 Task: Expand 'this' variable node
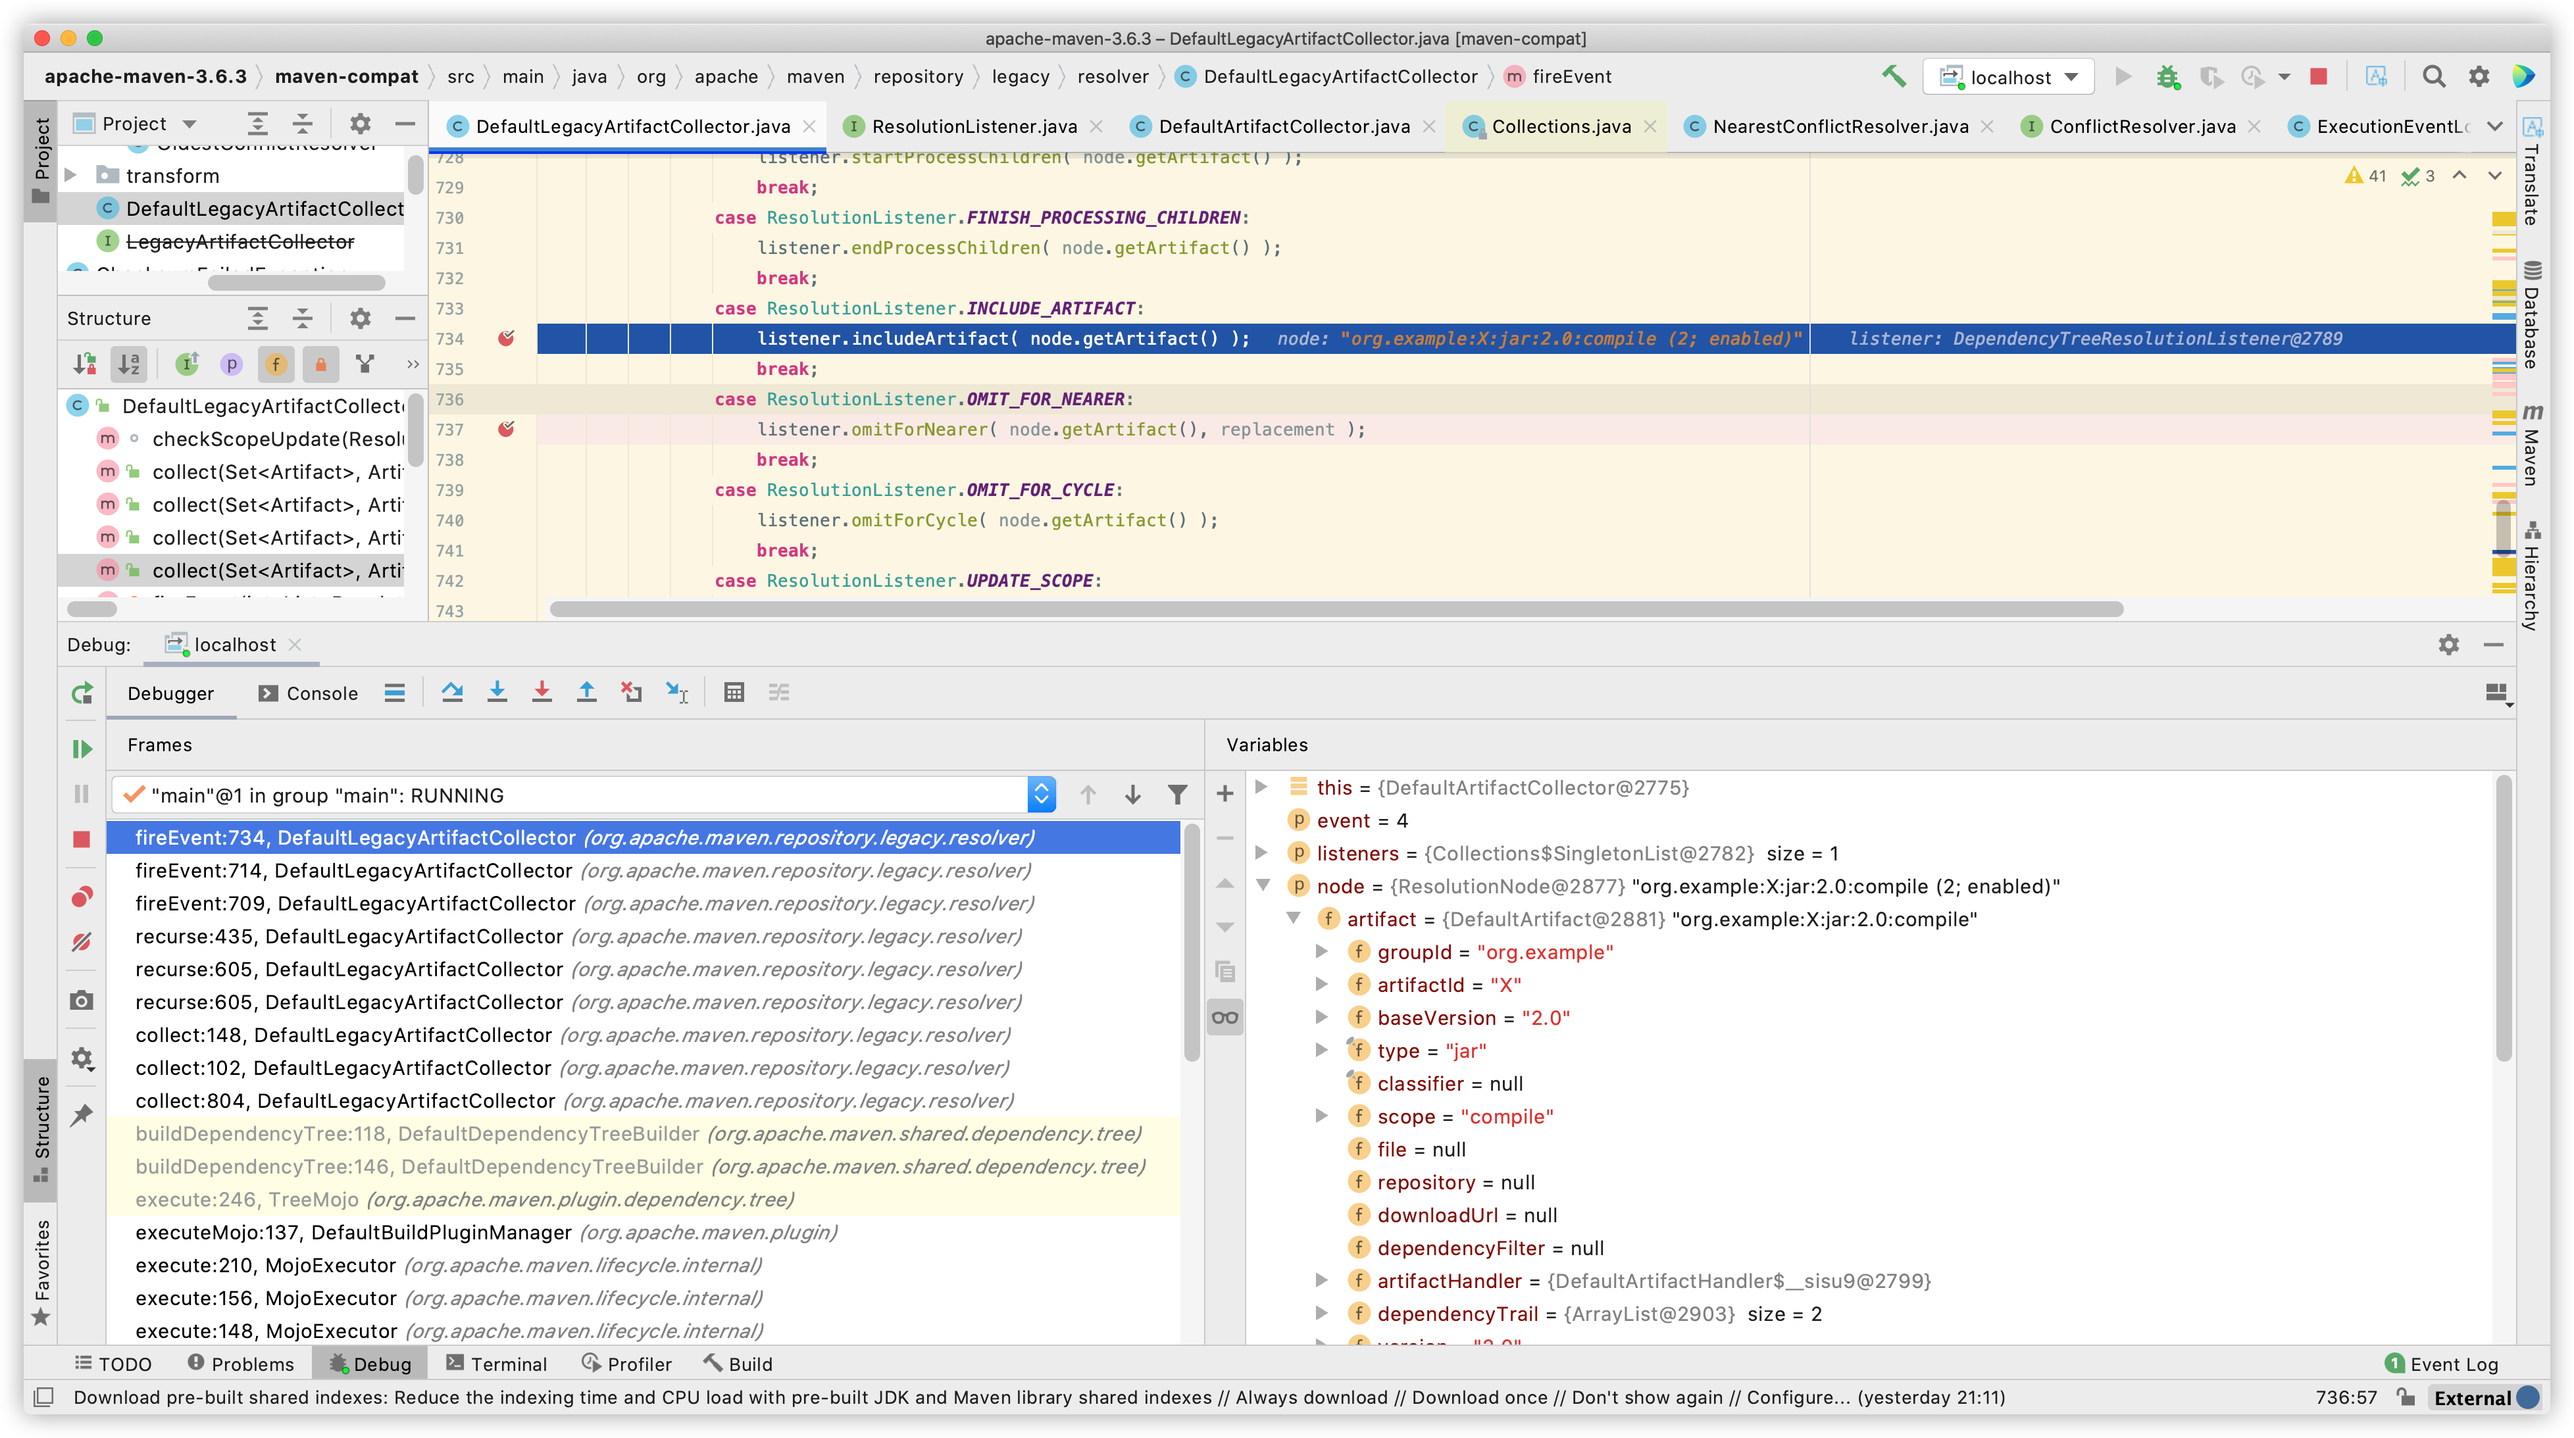1262,787
